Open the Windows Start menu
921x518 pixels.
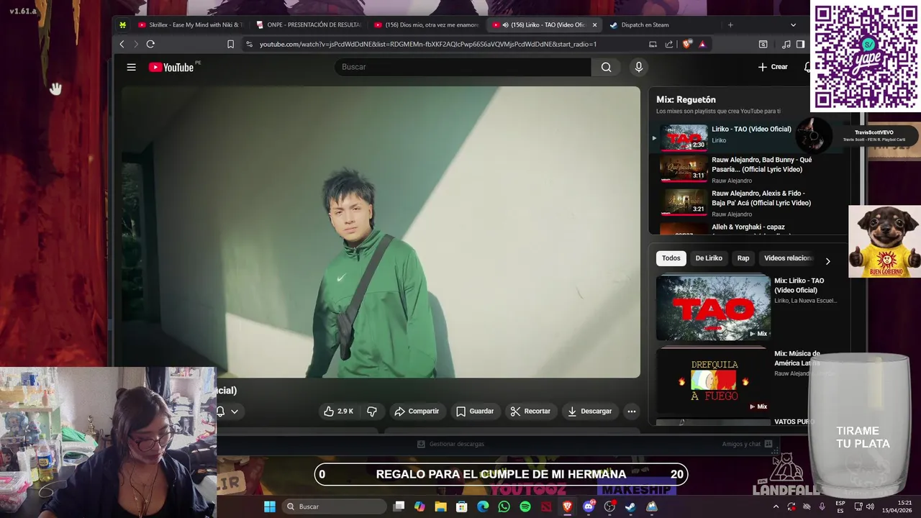coord(269,506)
